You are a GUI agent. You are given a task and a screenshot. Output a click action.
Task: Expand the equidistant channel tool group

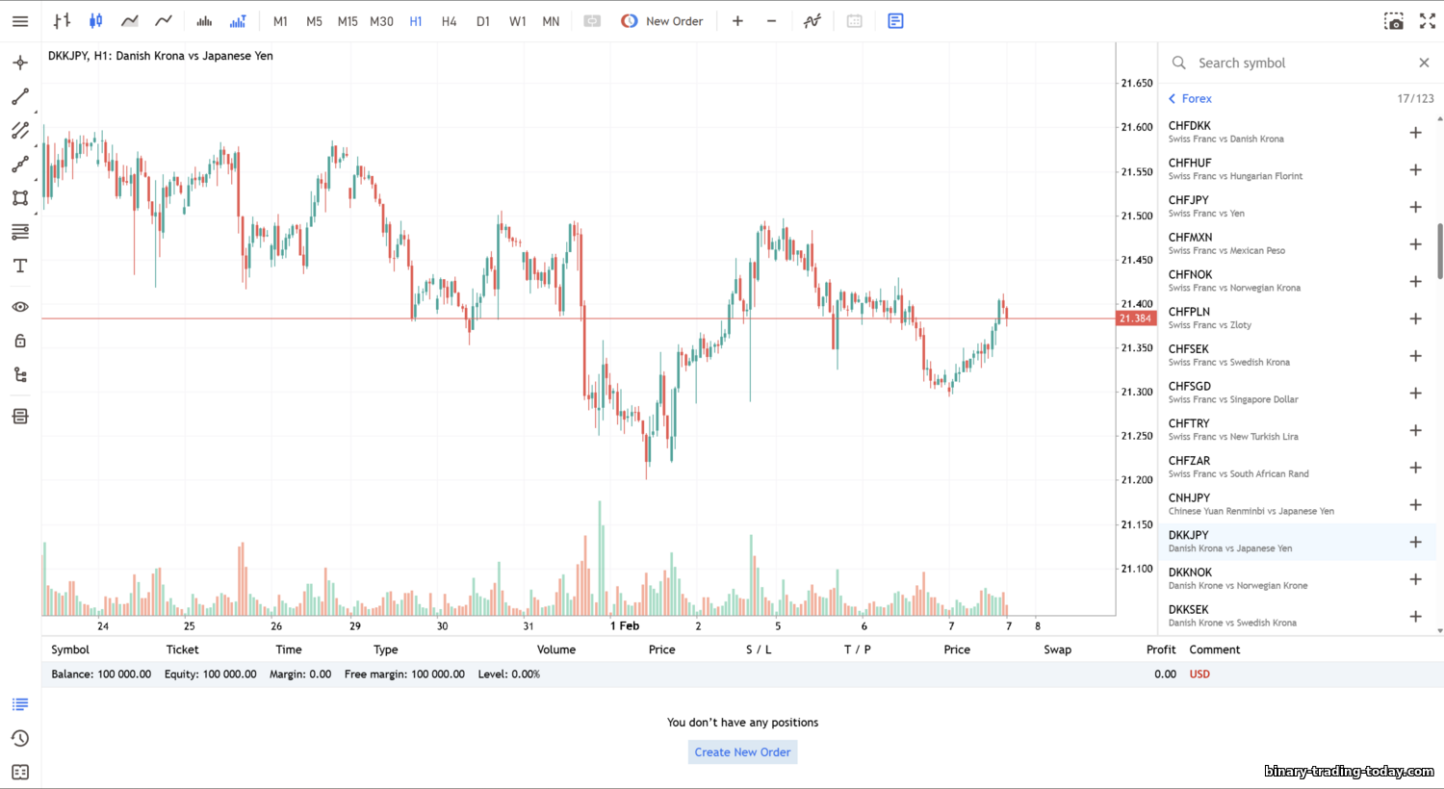20,131
